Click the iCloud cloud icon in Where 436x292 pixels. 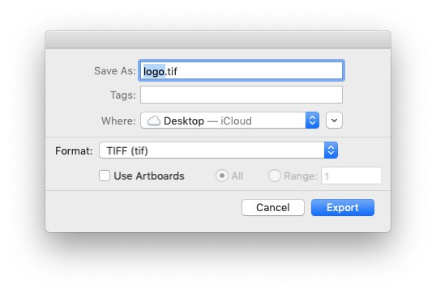coord(153,121)
